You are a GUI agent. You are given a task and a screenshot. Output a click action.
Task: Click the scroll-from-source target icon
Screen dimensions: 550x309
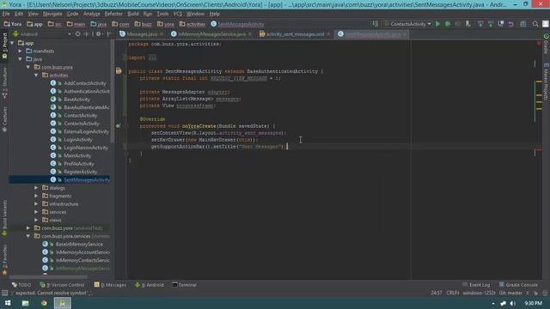[x=77, y=34]
